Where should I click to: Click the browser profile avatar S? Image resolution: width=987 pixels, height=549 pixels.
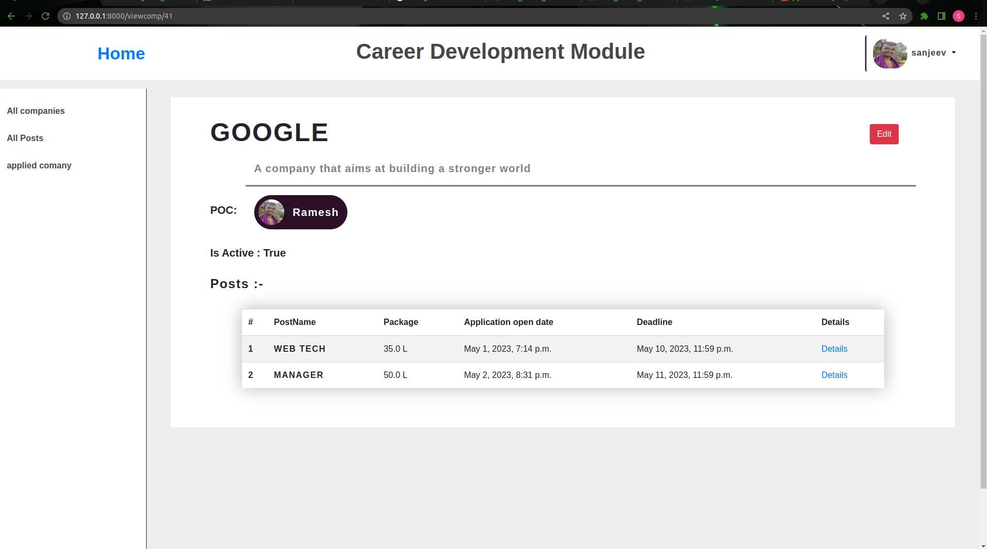[x=958, y=16]
